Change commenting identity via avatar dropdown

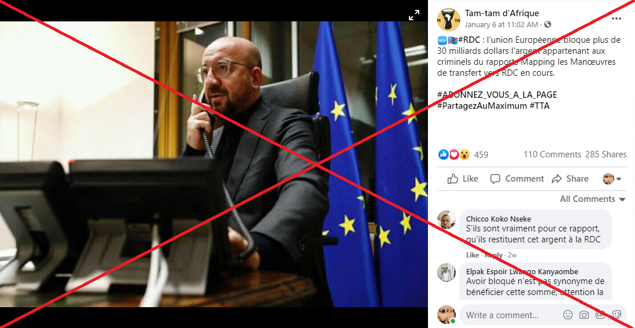click(612, 179)
